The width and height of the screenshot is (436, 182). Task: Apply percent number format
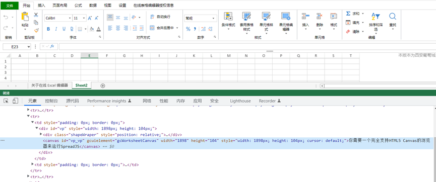point(188,29)
